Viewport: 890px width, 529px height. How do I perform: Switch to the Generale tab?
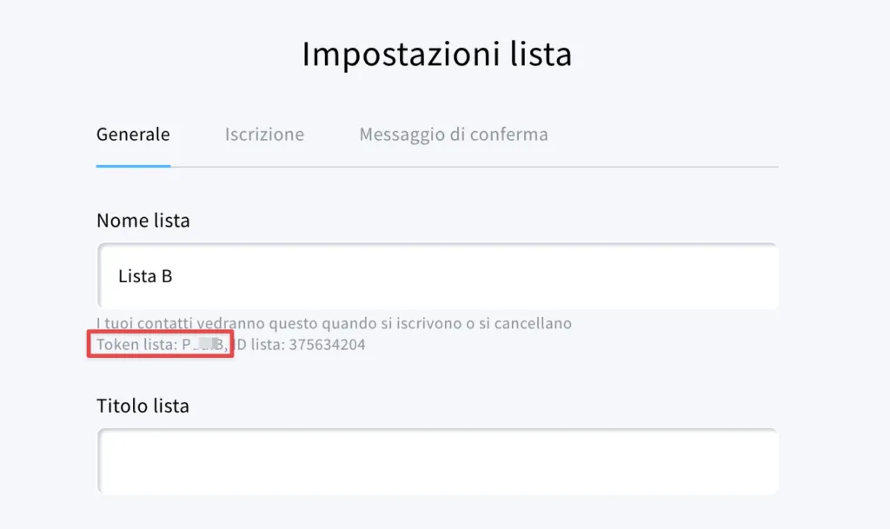[133, 135]
